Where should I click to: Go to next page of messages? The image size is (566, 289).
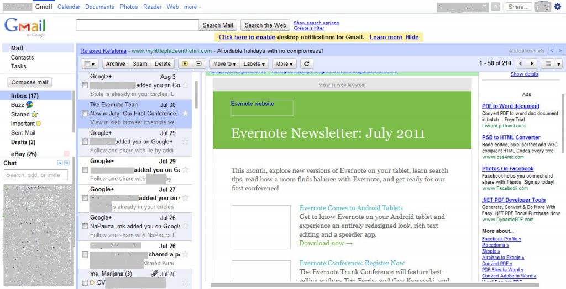click(531, 64)
